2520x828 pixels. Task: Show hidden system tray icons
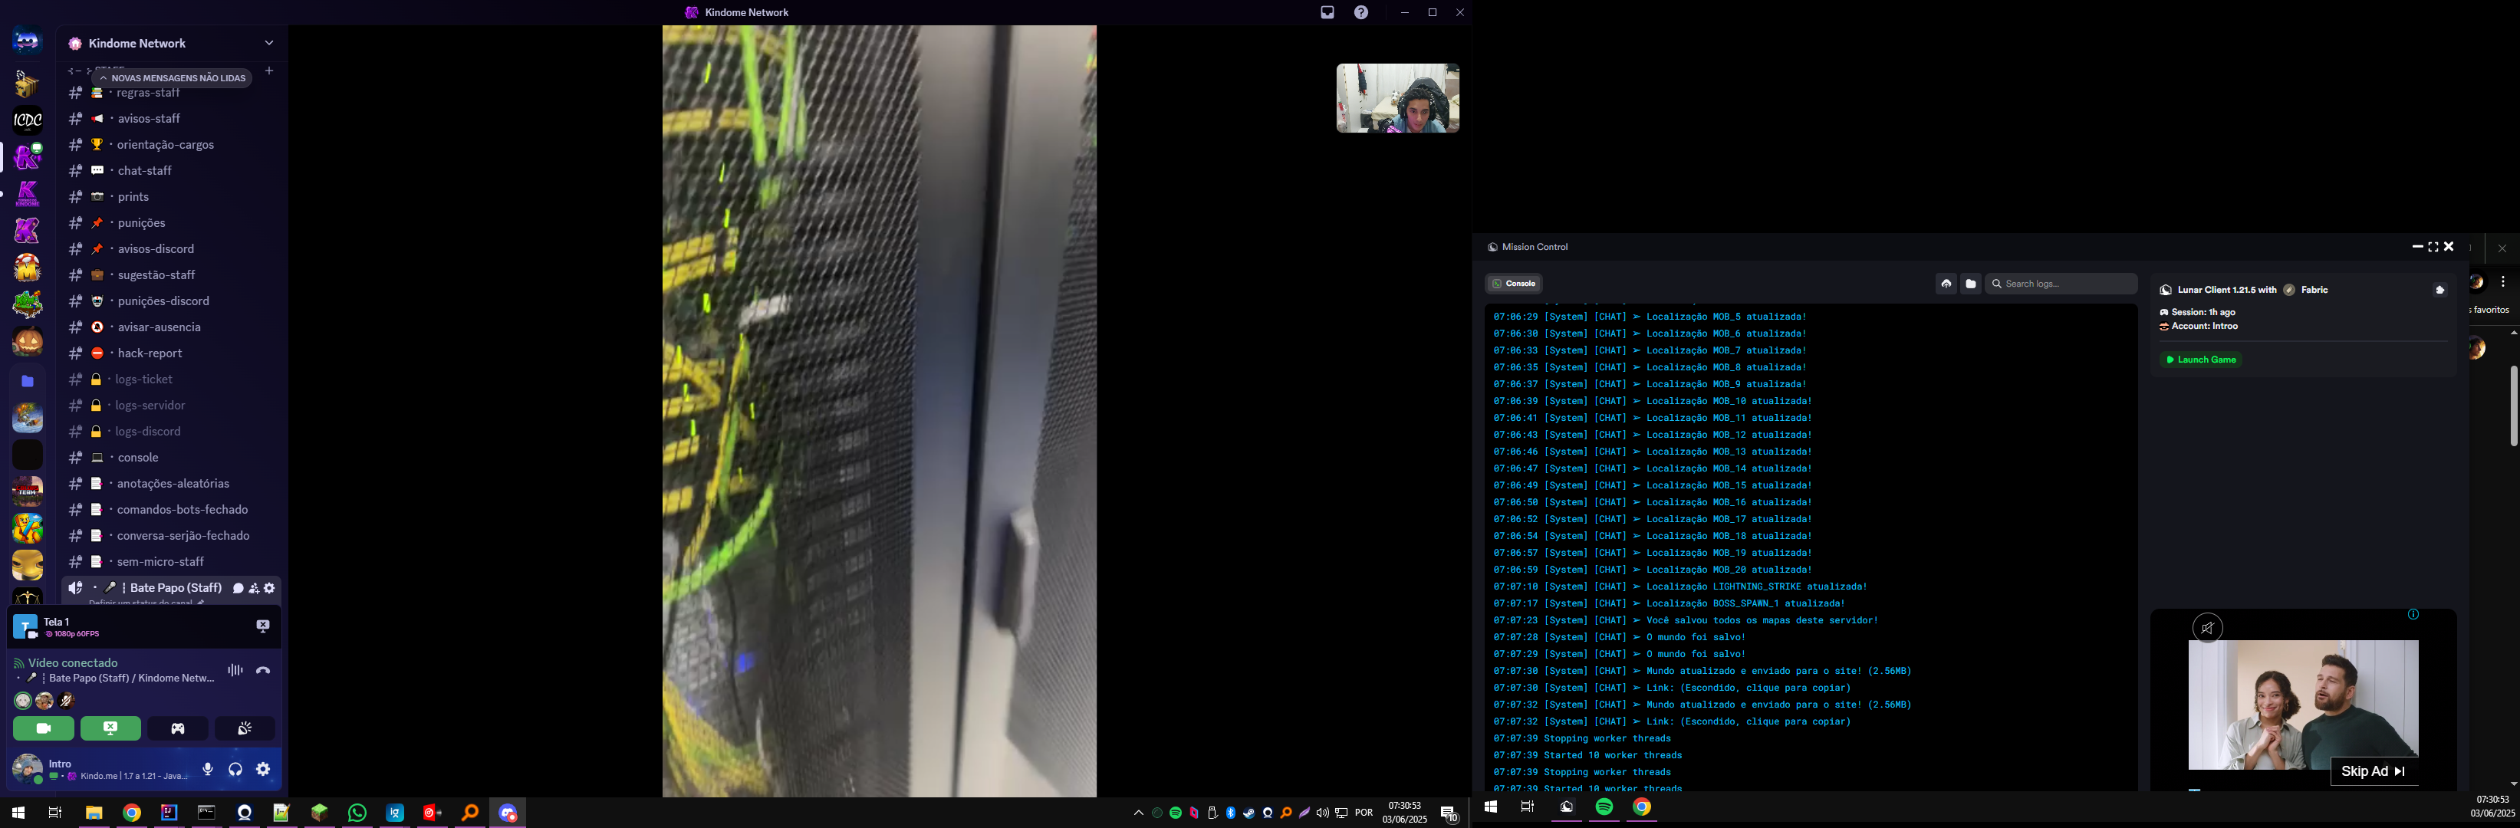1138,813
